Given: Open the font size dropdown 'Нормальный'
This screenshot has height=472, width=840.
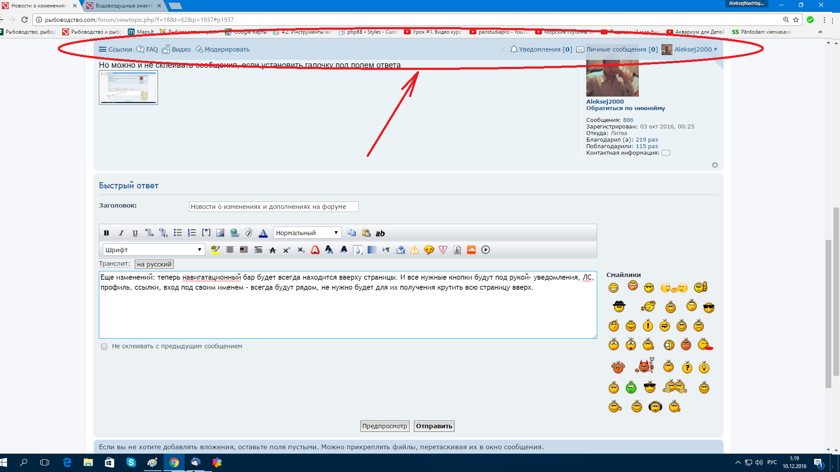Looking at the screenshot, I should click(307, 233).
